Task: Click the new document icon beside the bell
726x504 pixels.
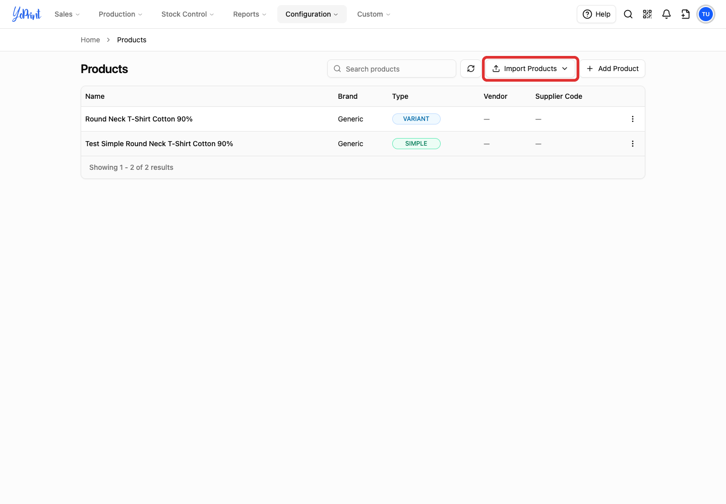Action: tap(686, 14)
